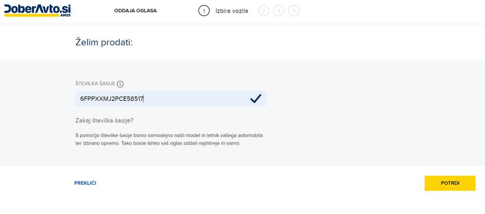The image size is (485, 214).
Task: Click the Želim prodati heading
Action: (x=103, y=42)
